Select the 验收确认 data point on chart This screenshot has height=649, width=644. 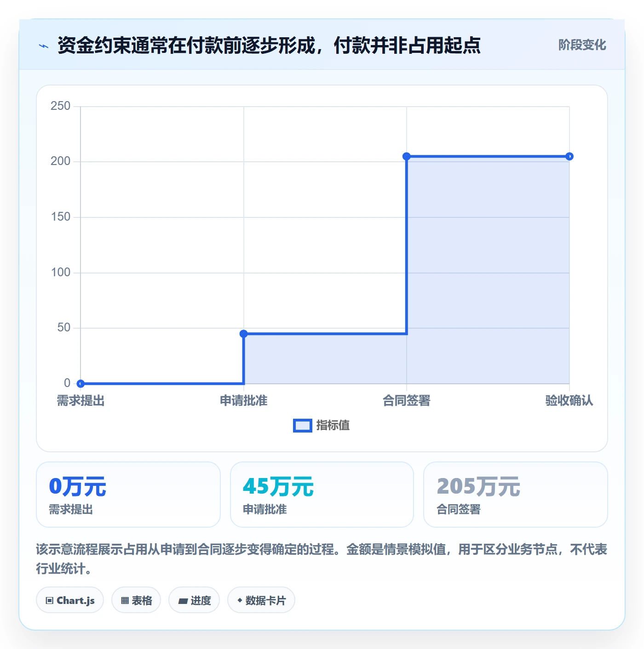click(569, 156)
